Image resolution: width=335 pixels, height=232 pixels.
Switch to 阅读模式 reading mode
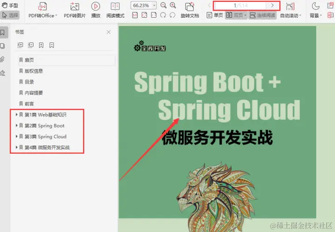pyautogui.click(x=115, y=10)
